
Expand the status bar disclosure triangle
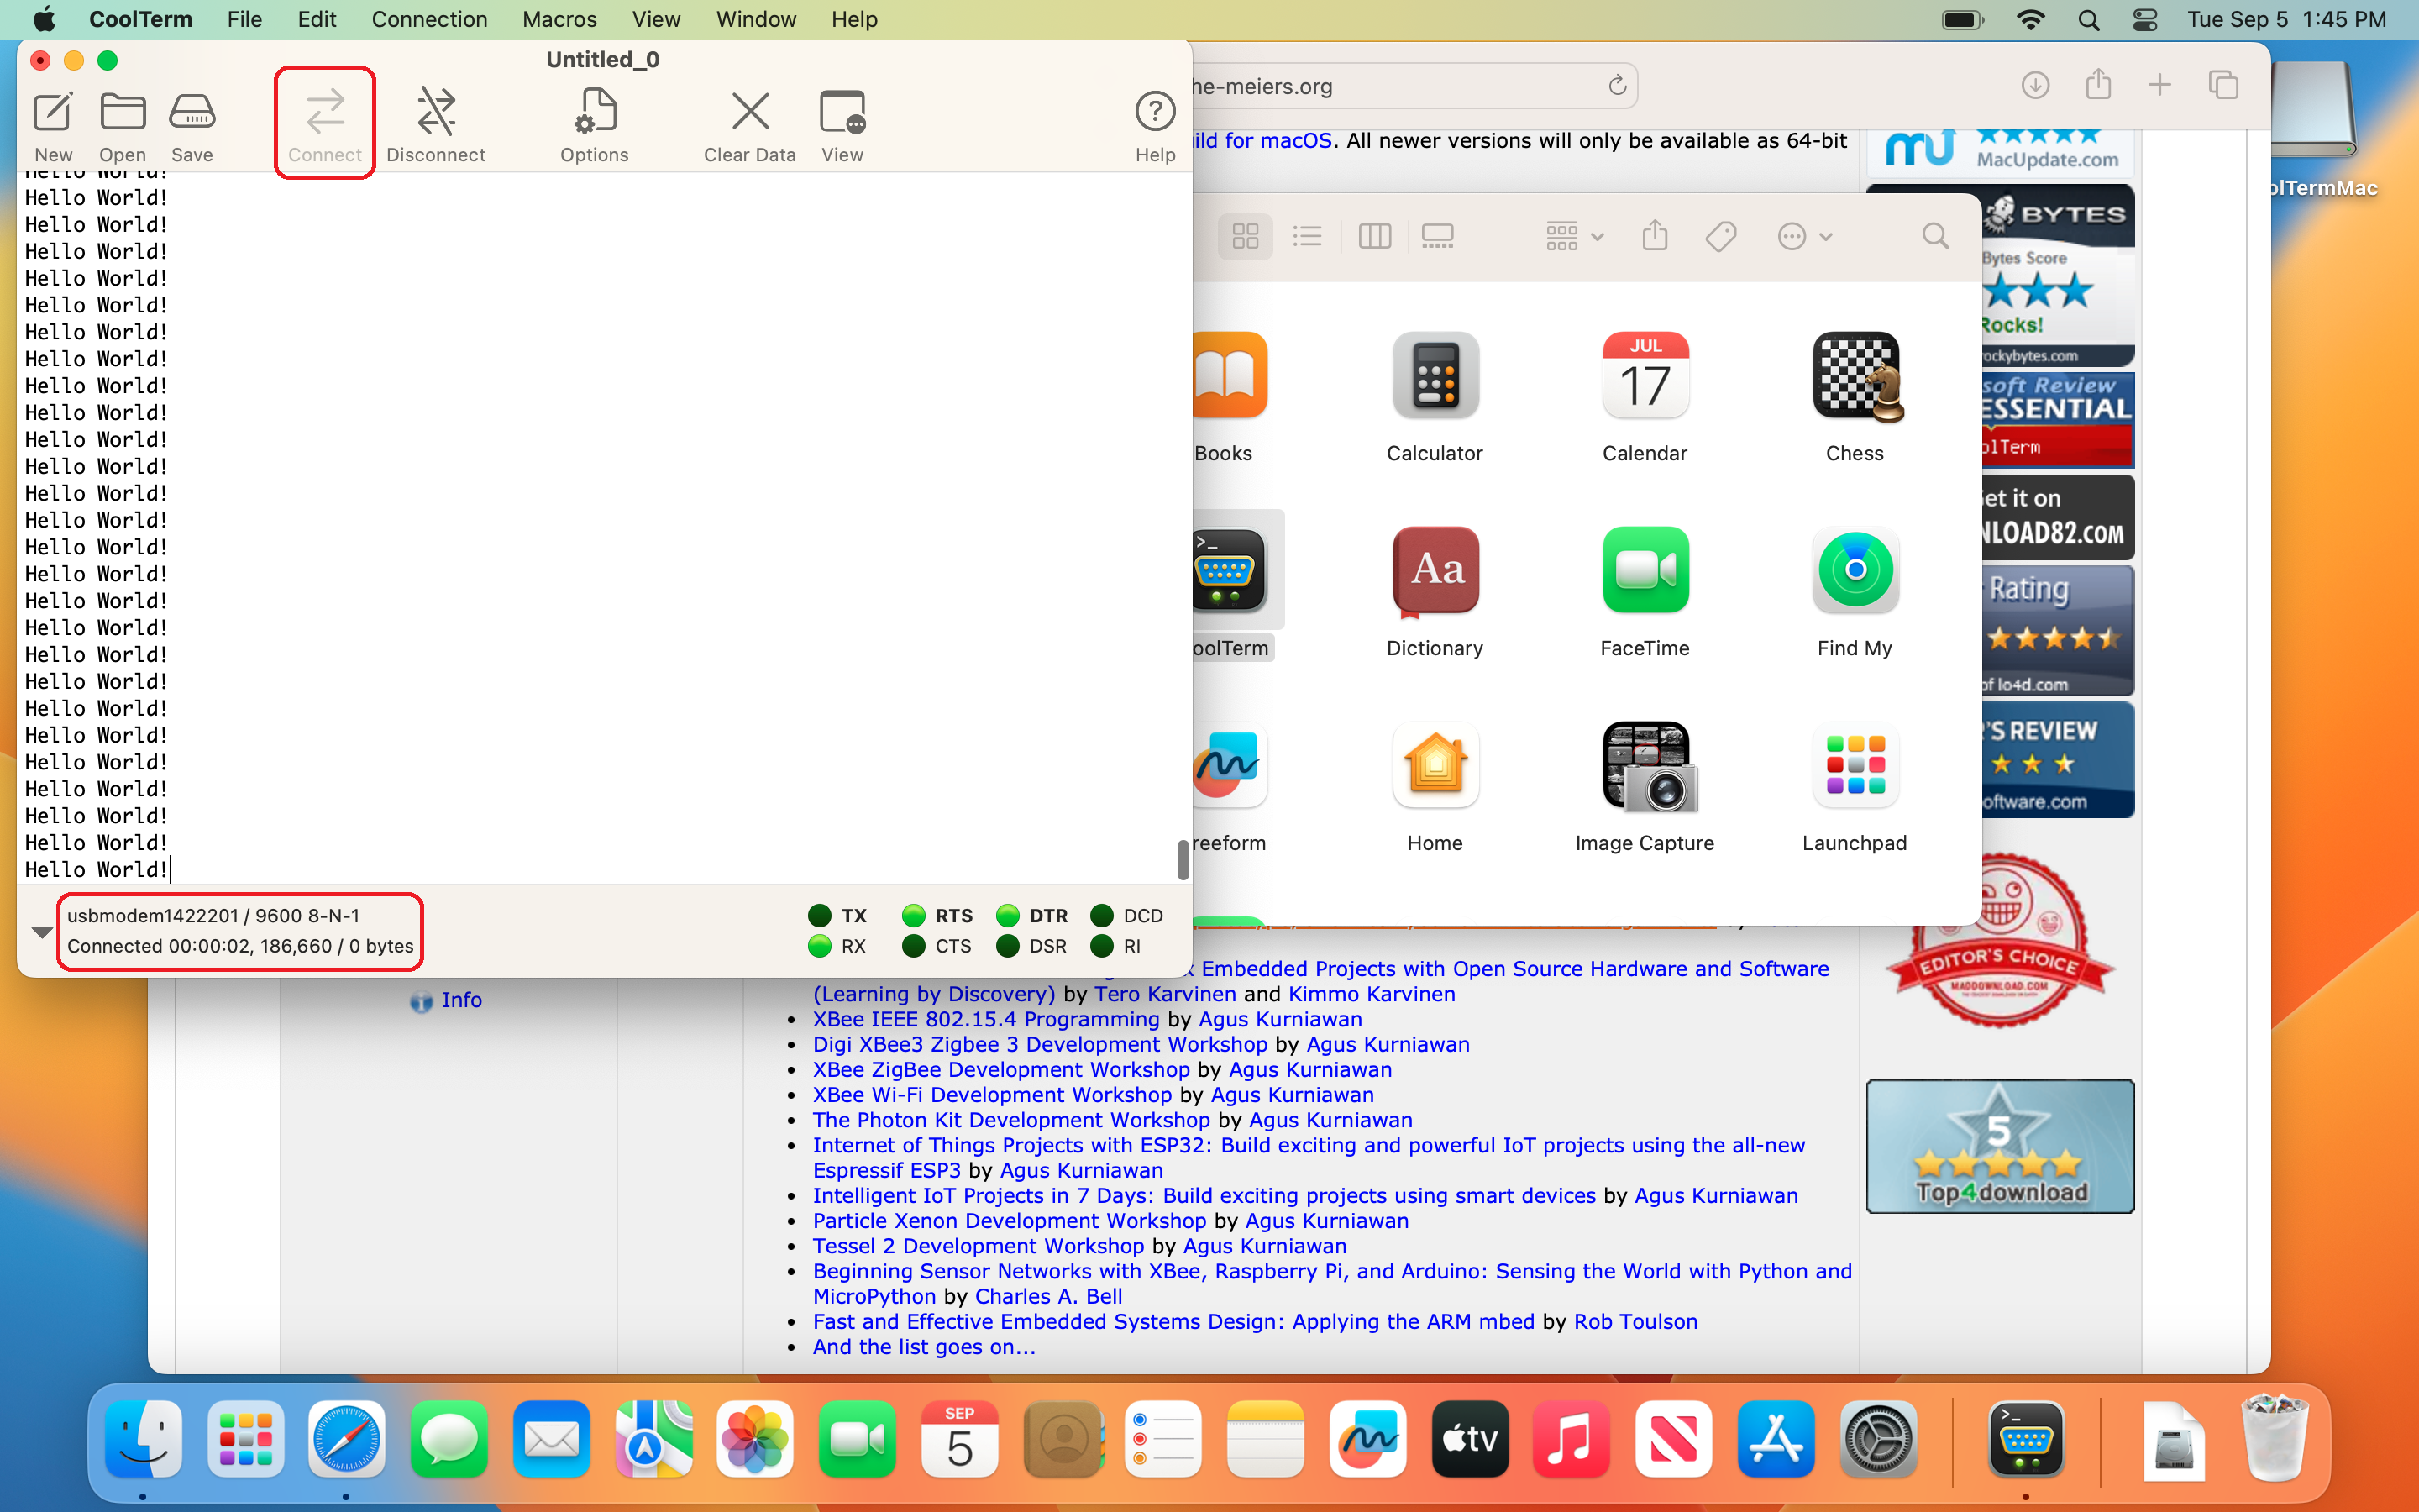[41, 931]
